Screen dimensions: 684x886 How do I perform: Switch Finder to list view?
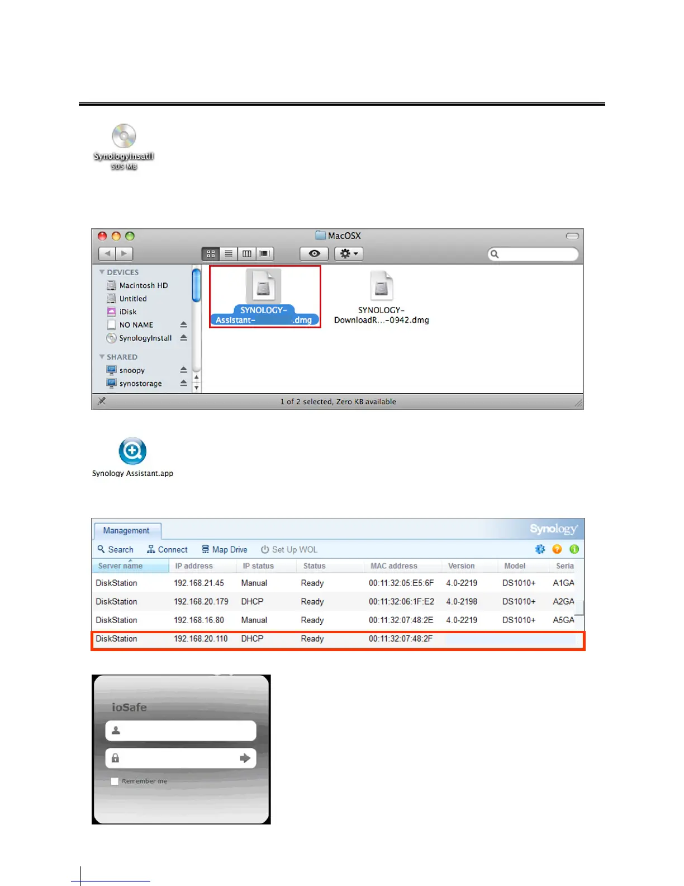click(x=229, y=254)
